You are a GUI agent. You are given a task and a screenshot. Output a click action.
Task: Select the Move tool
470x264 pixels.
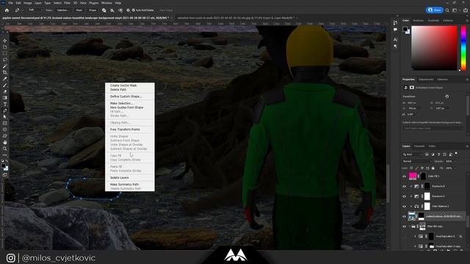click(5, 40)
